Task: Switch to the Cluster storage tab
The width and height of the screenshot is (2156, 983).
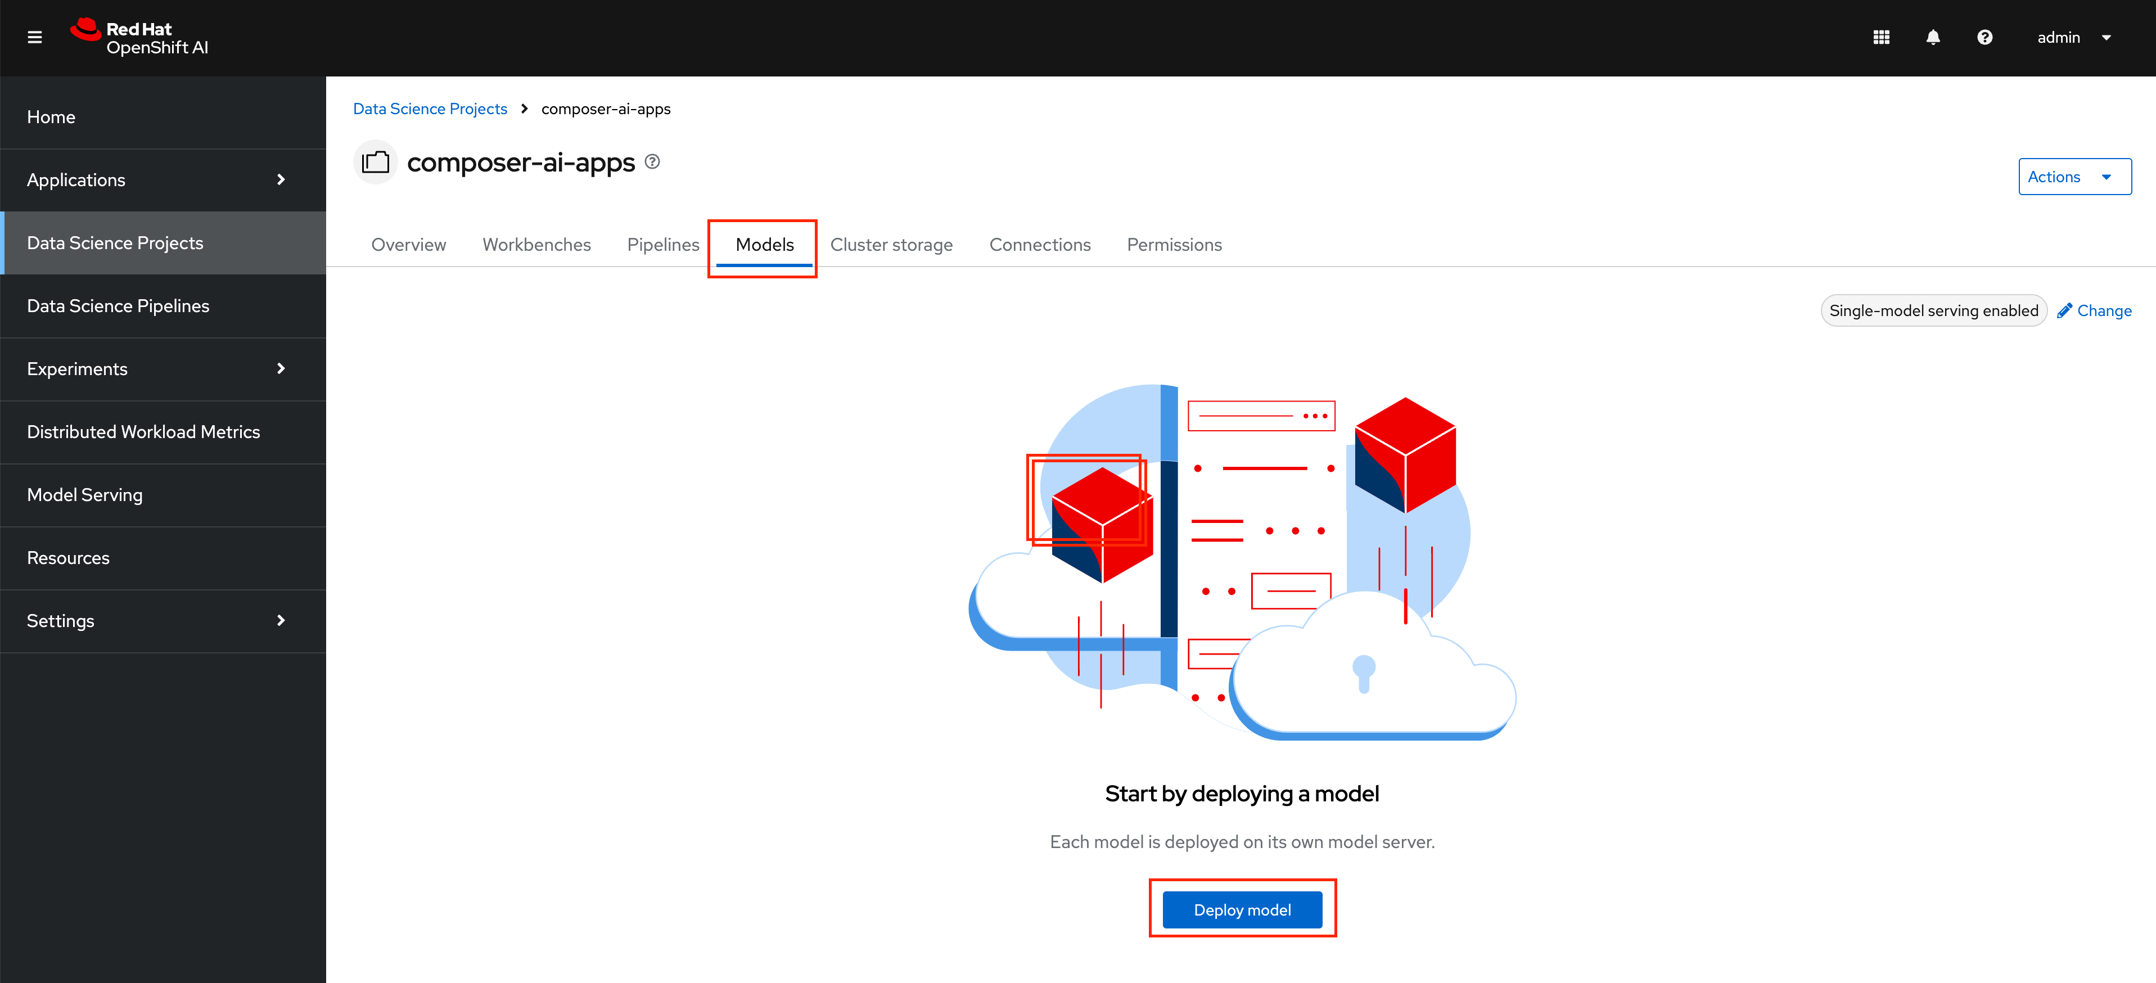Action: (x=891, y=245)
